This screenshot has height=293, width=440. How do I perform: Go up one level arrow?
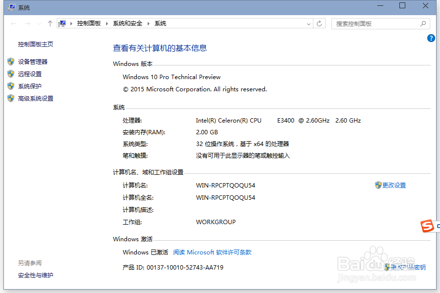[50, 23]
